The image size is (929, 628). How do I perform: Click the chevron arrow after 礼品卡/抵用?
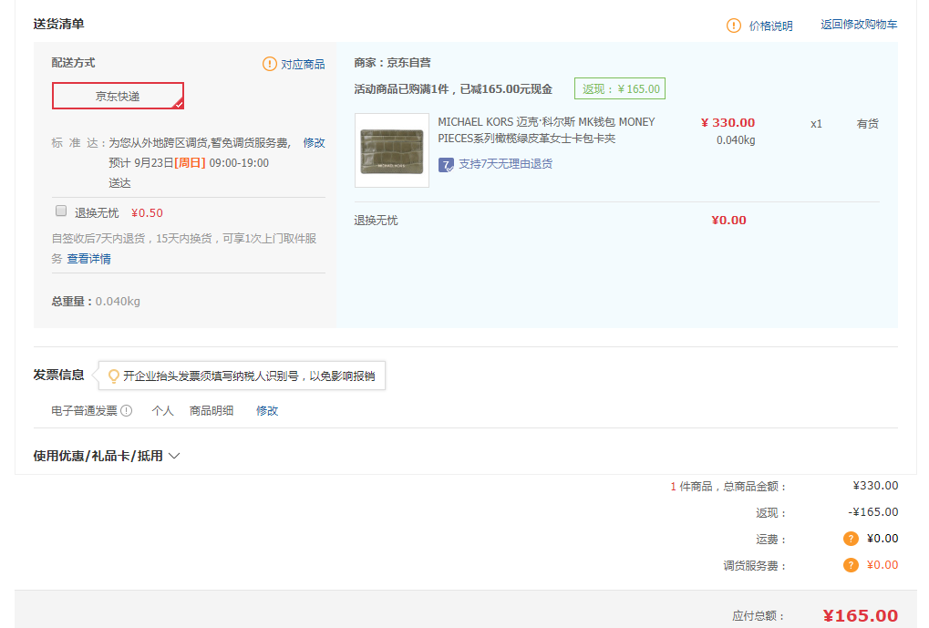point(174,456)
